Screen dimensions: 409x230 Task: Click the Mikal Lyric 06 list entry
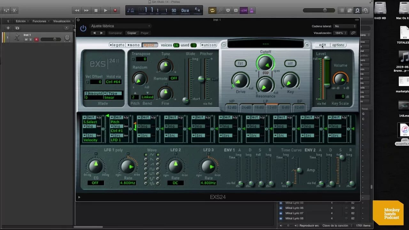[x=295, y=208]
